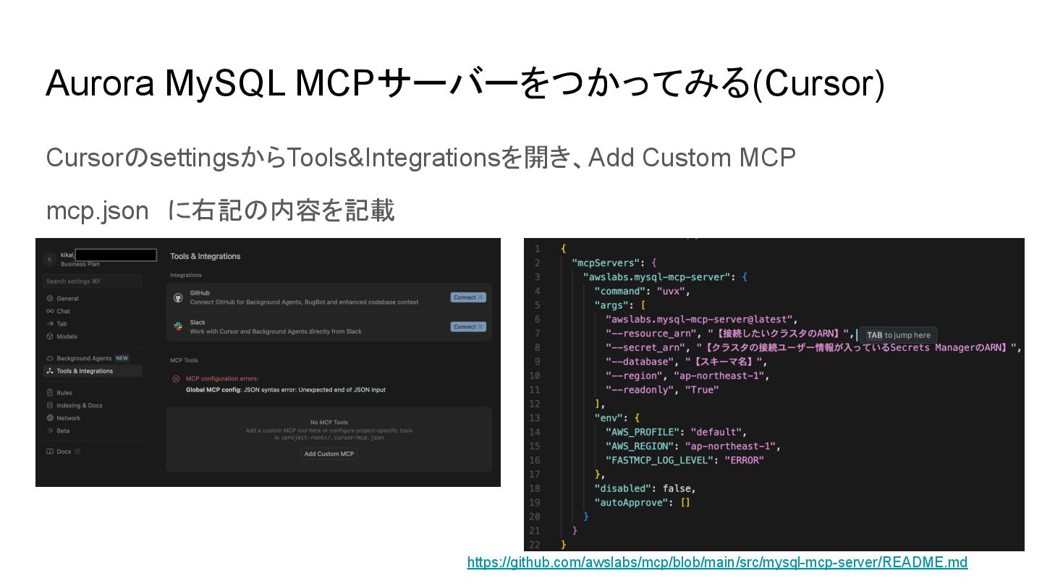Click the Business Plan label

(x=80, y=264)
